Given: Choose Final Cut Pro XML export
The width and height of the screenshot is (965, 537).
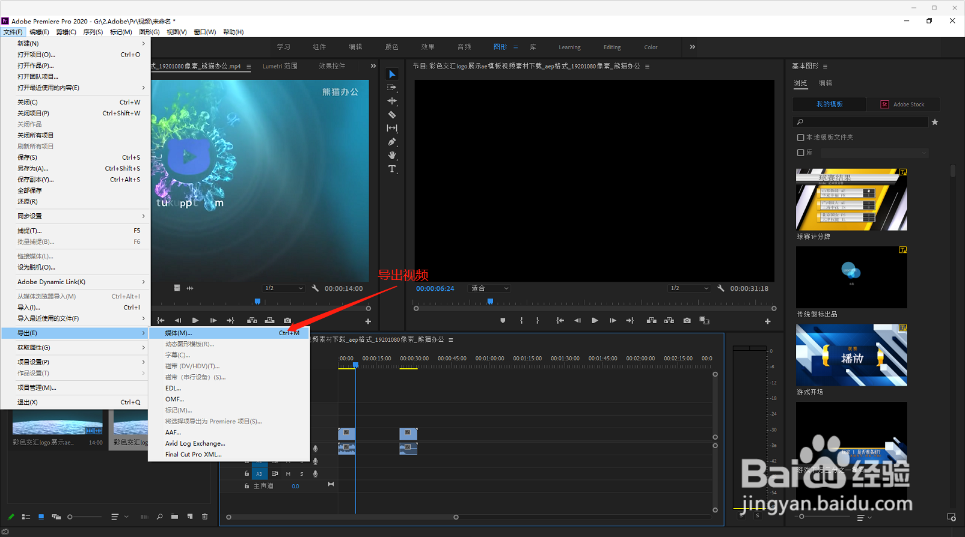Looking at the screenshot, I should 229,455.
